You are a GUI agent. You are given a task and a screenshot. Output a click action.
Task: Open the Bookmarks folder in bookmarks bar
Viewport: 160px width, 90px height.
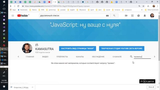pyautogui.click(x=22, y=10)
